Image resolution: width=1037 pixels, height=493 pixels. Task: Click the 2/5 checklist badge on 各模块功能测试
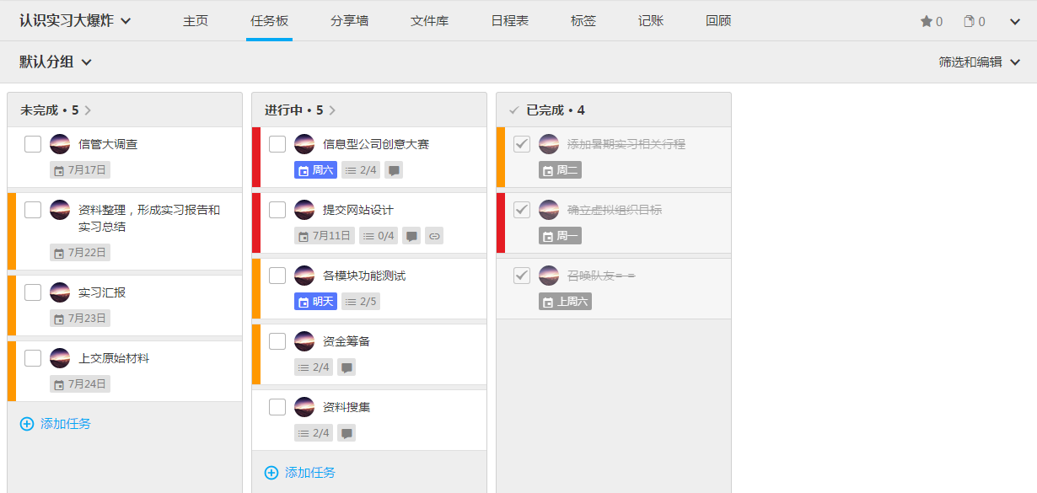(361, 302)
